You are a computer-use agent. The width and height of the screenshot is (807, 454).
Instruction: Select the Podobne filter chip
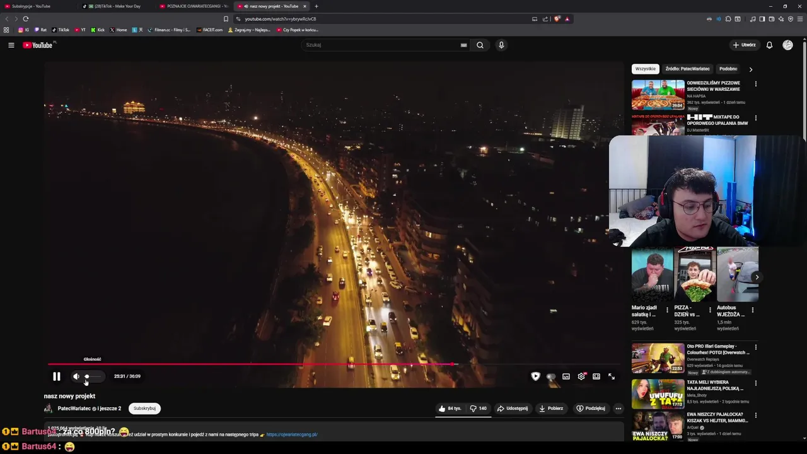tap(728, 69)
